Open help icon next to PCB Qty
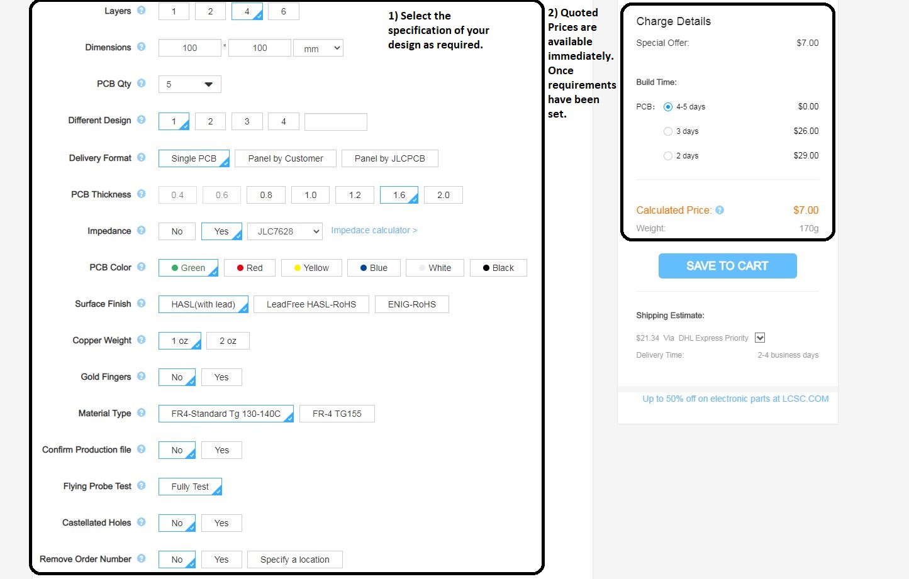The width and height of the screenshot is (909, 579). 142,84
